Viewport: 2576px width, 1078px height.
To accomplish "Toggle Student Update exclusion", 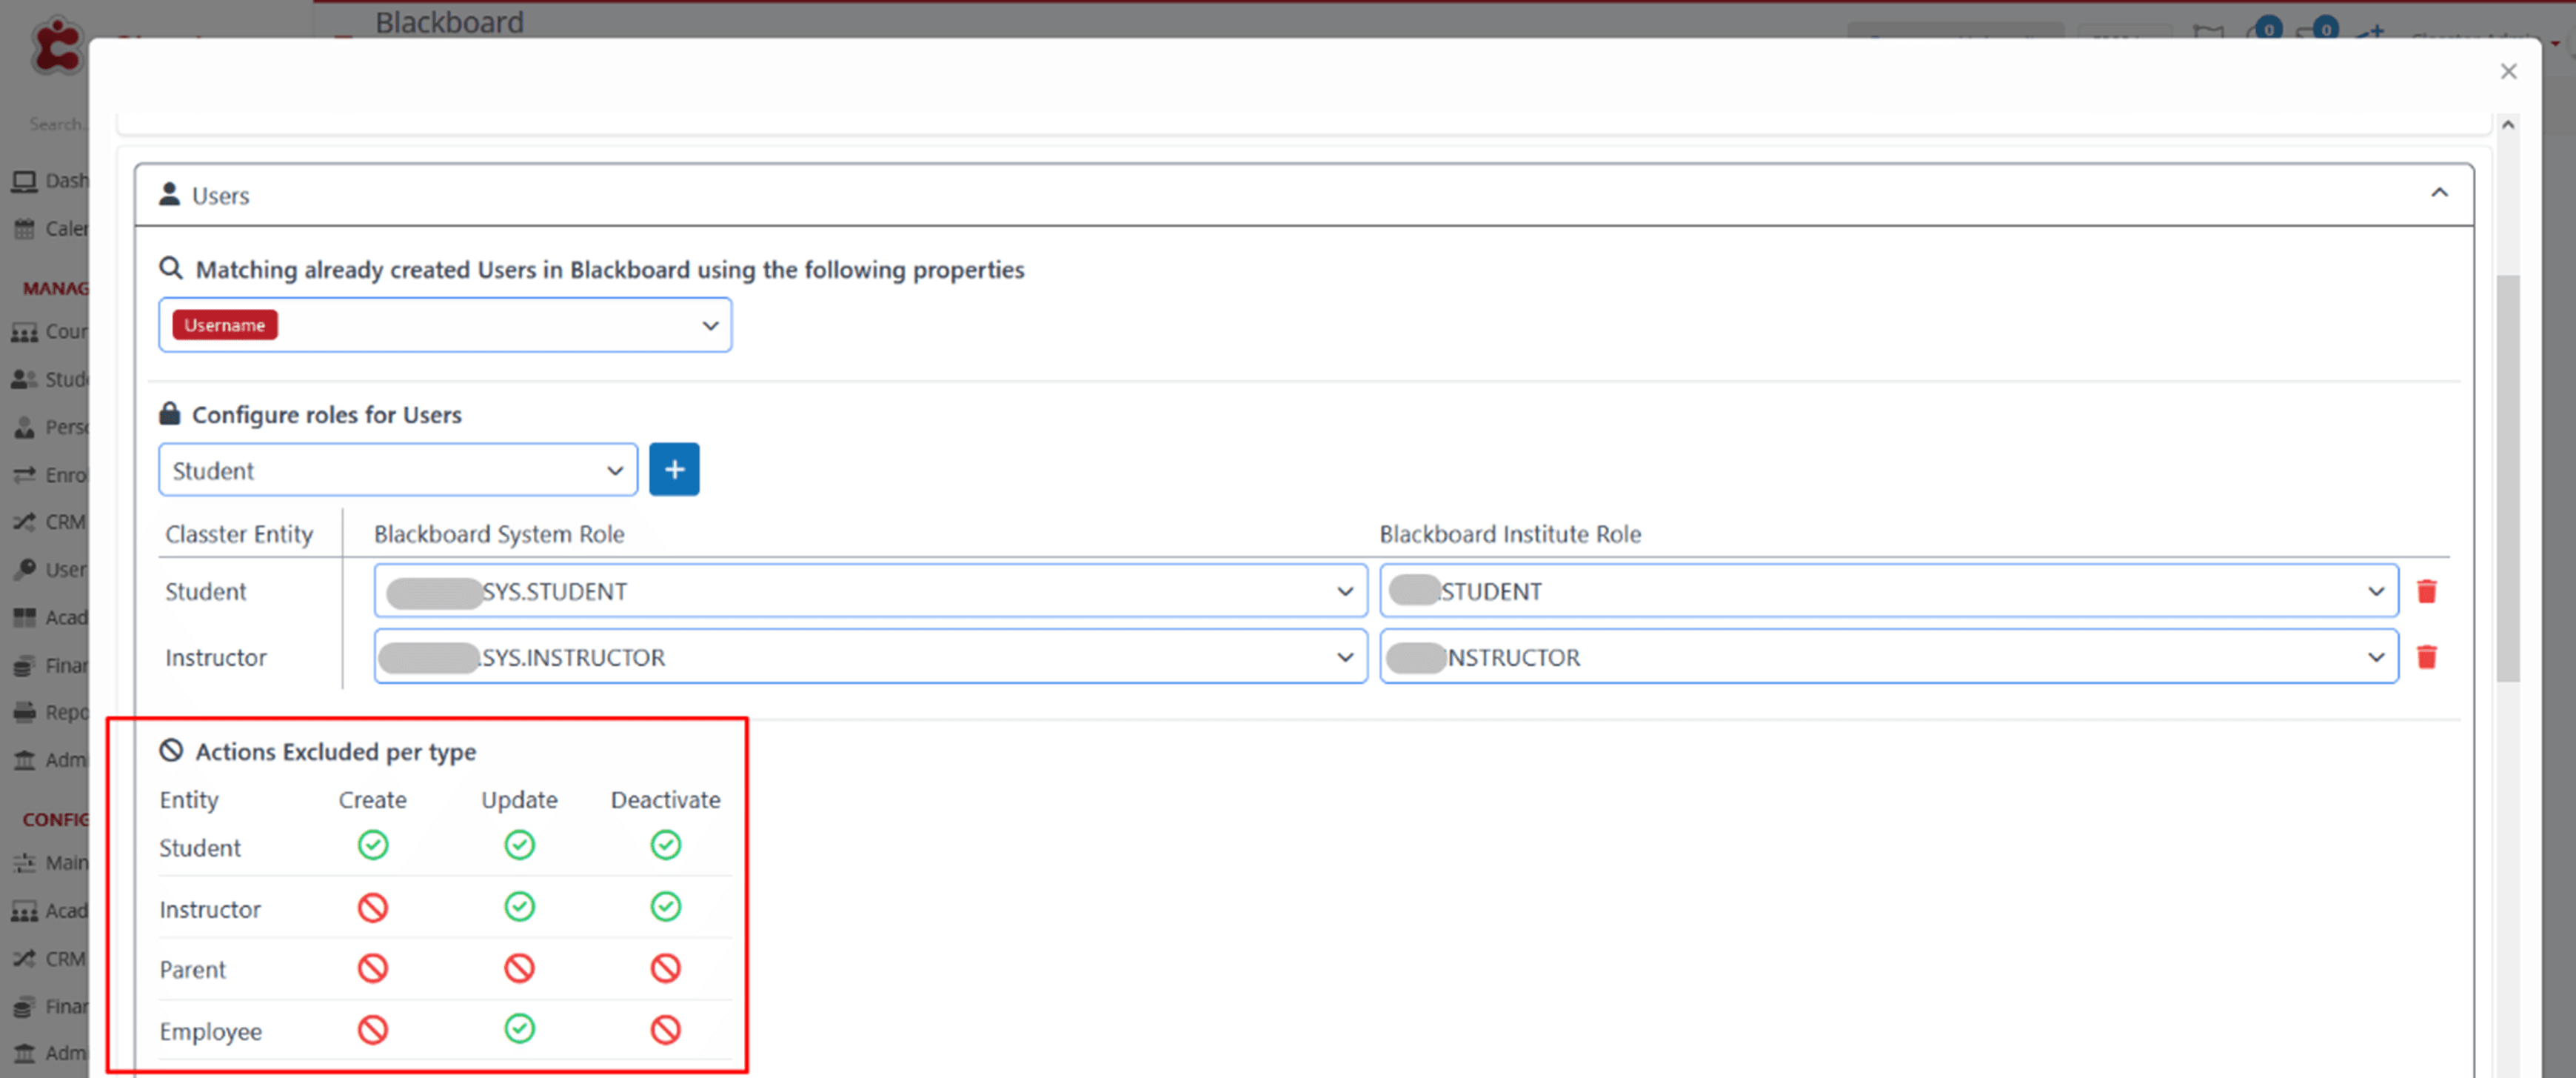I will (x=519, y=846).
